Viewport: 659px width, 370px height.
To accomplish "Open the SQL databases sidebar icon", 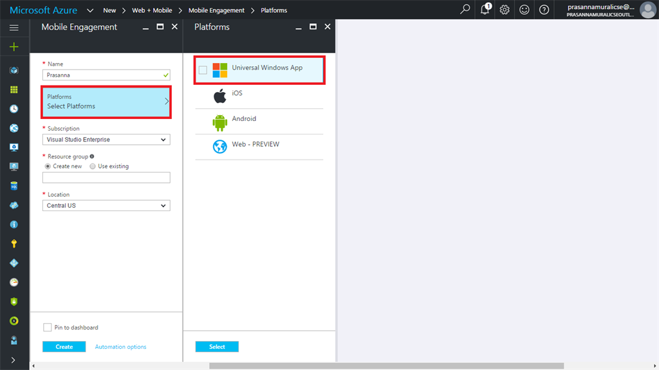I will [14, 186].
